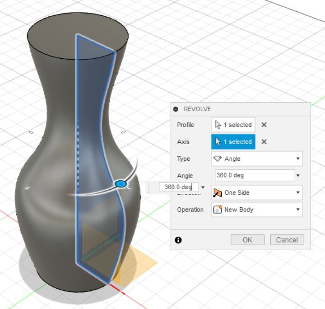Image resolution: width=325 pixels, height=309 pixels.
Task: Open the Type dropdown showing Angle
Action: (x=257, y=159)
